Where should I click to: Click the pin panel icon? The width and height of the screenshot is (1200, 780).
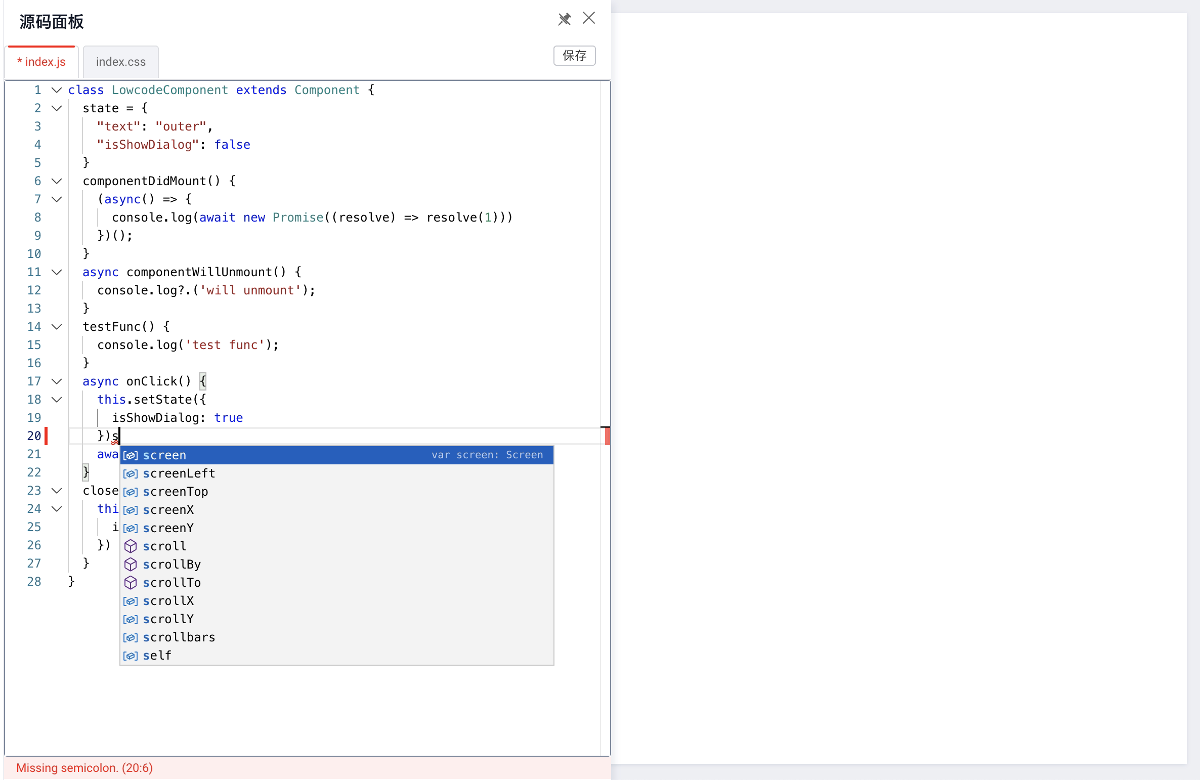[x=564, y=19]
